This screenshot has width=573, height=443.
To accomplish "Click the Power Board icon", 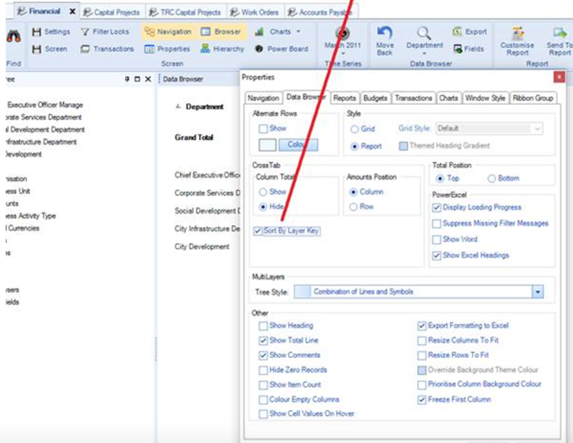I will [x=259, y=49].
